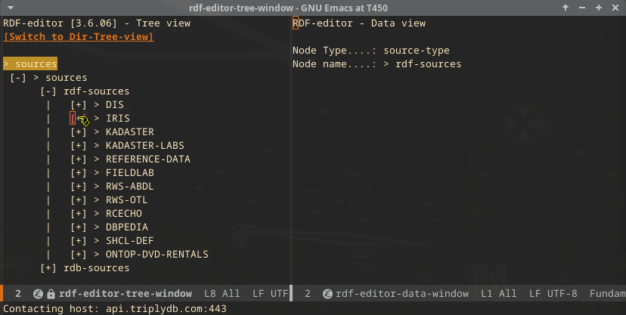Click the lock icon in tree-window mode line
The width and height of the screenshot is (626, 315).
[51, 294]
